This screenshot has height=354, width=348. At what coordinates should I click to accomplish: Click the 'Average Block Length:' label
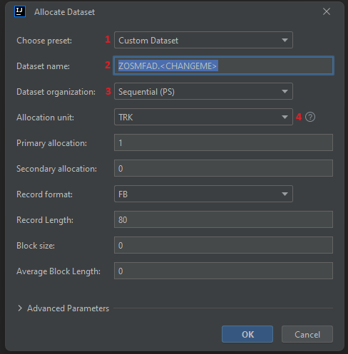coord(58,271)
